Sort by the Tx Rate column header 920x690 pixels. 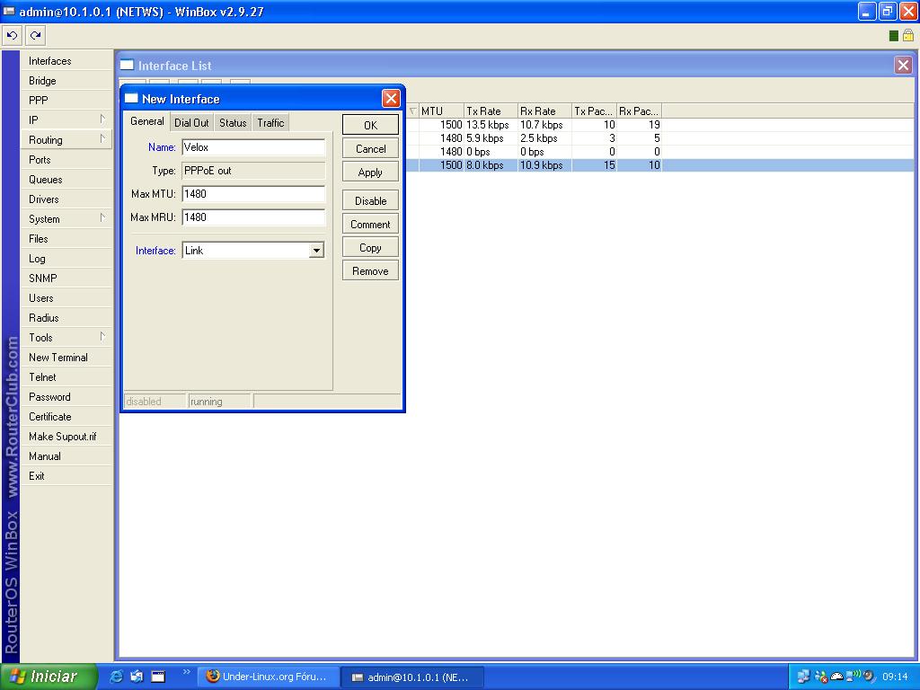coord(491,111)
